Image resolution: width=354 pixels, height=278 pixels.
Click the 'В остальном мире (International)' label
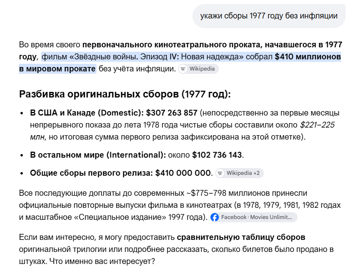[x=98, y=155]
